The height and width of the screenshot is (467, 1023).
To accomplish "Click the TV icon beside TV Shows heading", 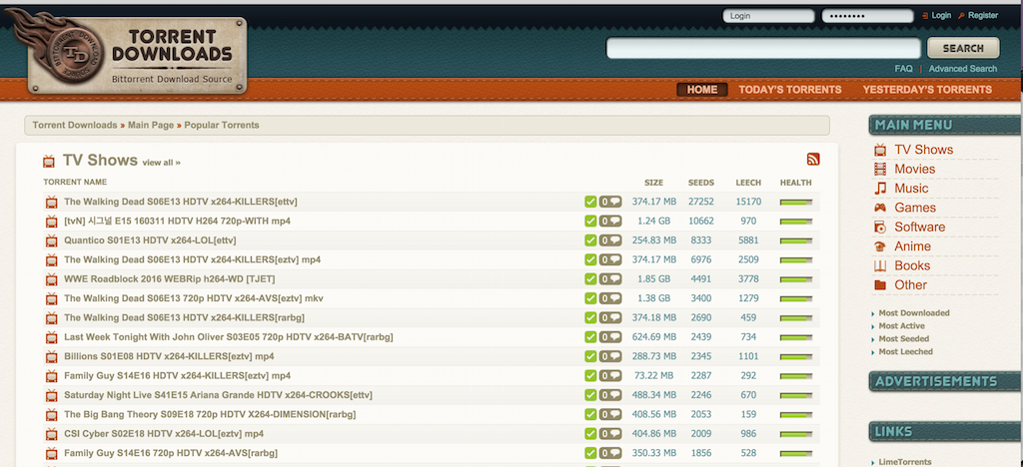I will pos(49,161).
